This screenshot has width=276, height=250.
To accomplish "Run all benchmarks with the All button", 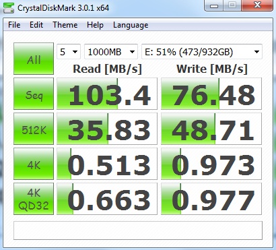I will 34,59.
